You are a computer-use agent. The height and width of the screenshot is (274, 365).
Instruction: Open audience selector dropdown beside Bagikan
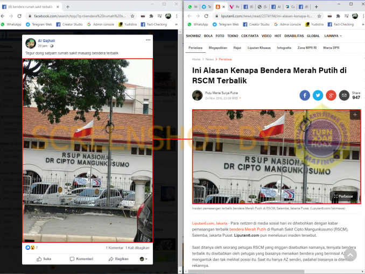click(x=143, y=259)
